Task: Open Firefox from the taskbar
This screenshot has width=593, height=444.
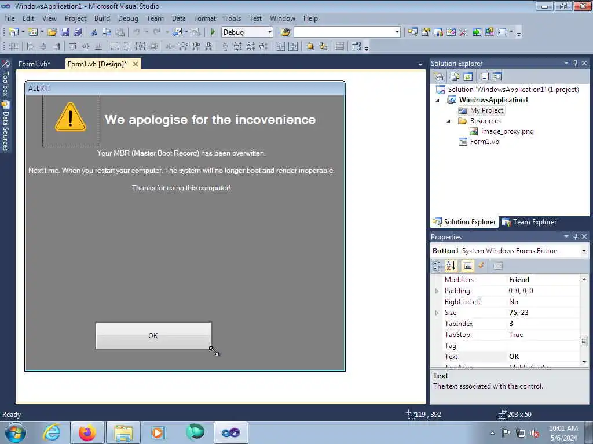Action: (x=87, y=432)
